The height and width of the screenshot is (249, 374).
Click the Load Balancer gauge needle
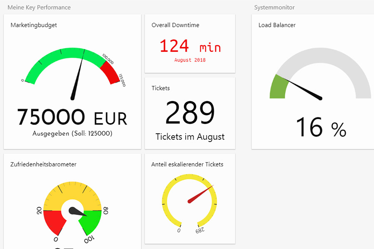305,90
